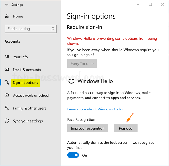Open Sync your settings page
169x166 pixels.
[28, 121]
